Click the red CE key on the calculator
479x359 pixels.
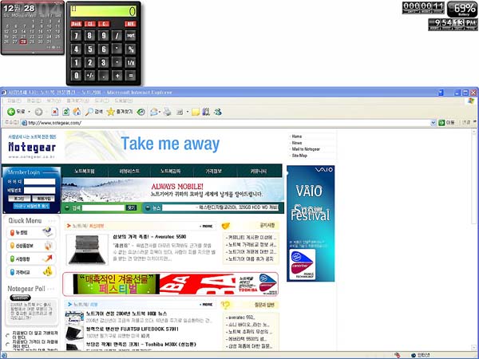[89, 24]
